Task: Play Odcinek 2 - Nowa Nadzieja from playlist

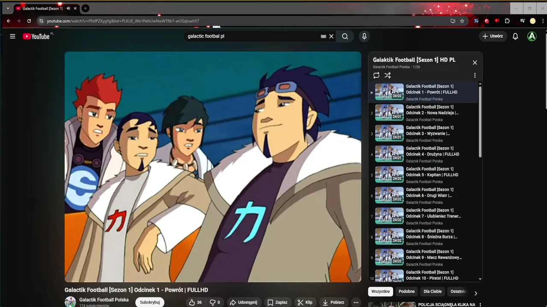Action: pyautogui.click(x=424, y=113)
